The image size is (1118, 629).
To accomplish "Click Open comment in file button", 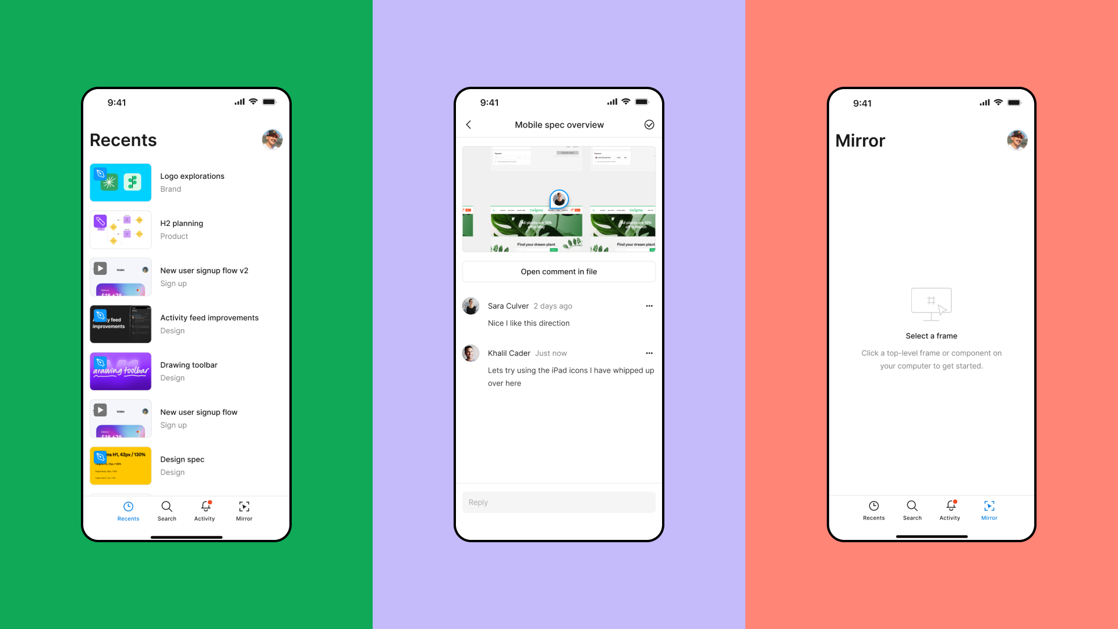I will [558, 271].
